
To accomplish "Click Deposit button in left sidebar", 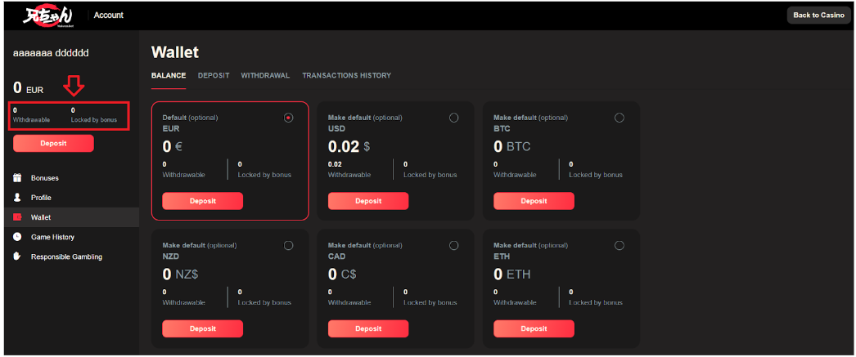I will (53, 144).
